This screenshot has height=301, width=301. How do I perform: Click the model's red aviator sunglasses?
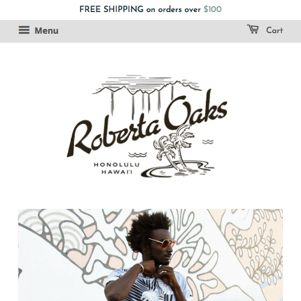pos(163,243)
